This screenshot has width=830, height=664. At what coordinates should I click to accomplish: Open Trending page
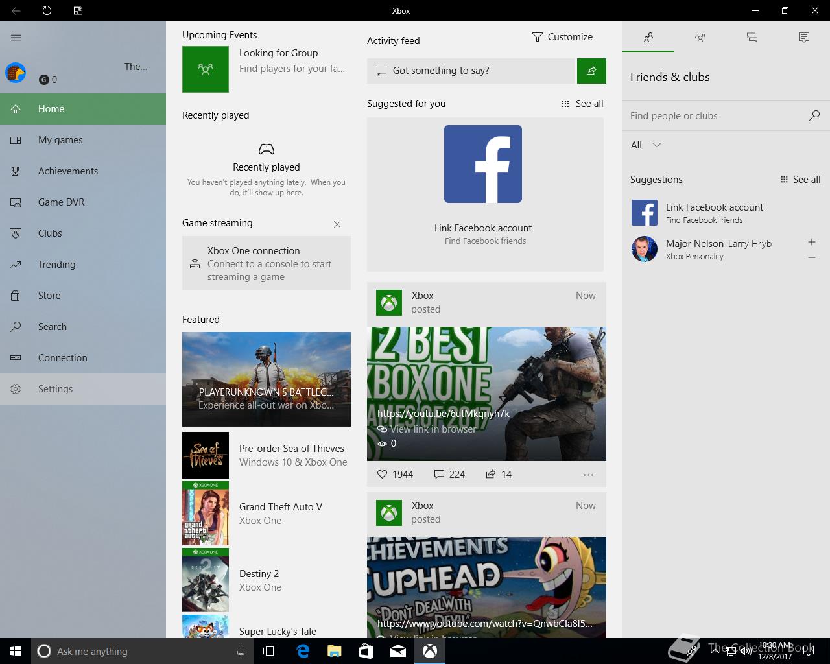click(83, 265)
